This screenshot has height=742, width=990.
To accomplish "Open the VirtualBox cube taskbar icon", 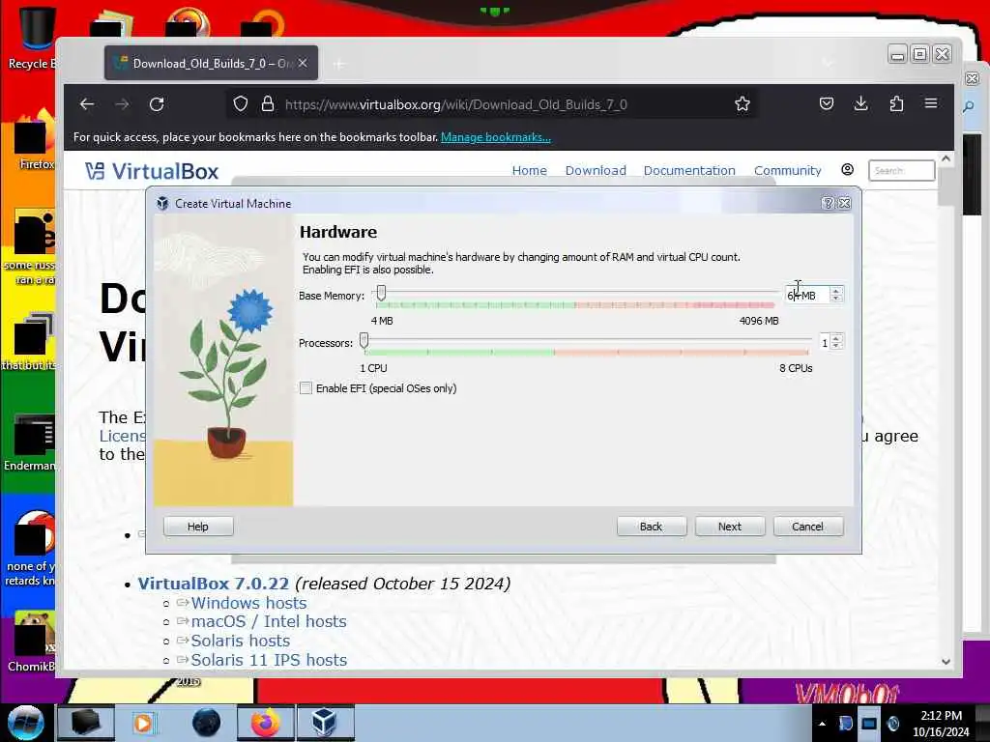I will click(x=324, y=723).
